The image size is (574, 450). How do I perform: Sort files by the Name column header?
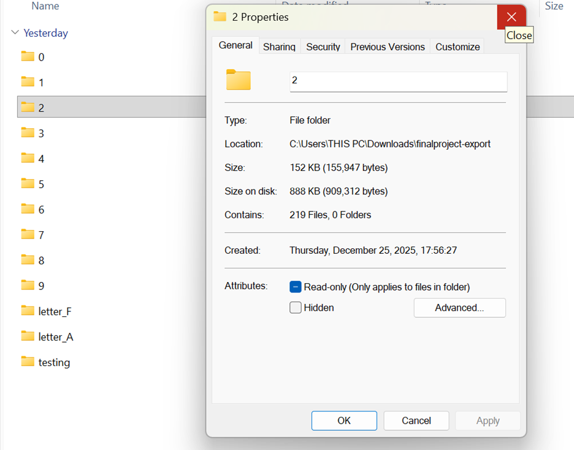(45, 6)
